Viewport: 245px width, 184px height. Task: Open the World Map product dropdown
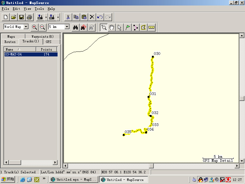[26, 27]
